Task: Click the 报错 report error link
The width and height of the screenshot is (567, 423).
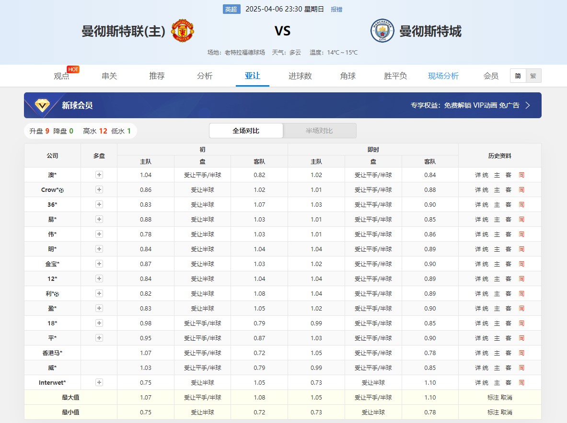Action: (x=336, y=9)
